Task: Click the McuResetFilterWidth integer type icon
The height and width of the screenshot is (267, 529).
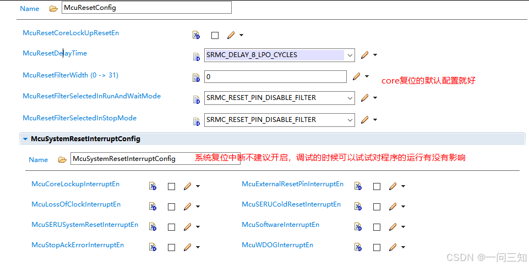Action: click(x=196, y=78)
